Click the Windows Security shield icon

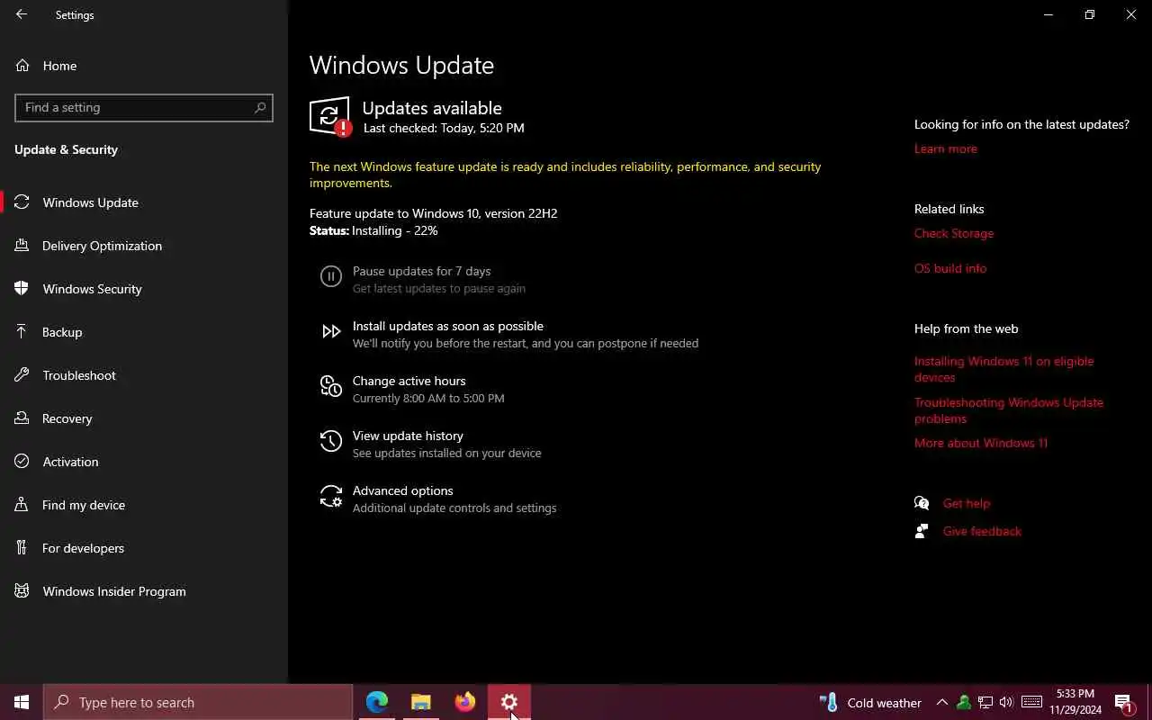[22, 289]
